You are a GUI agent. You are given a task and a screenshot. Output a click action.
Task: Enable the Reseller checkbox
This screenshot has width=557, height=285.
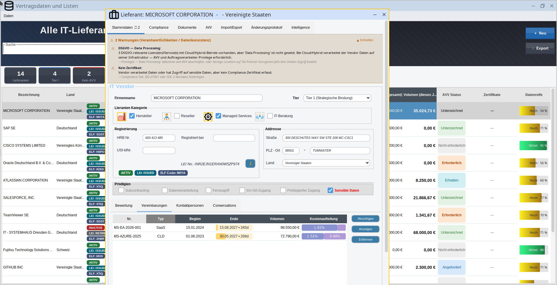pyautogui.click(x=177, y=116)
